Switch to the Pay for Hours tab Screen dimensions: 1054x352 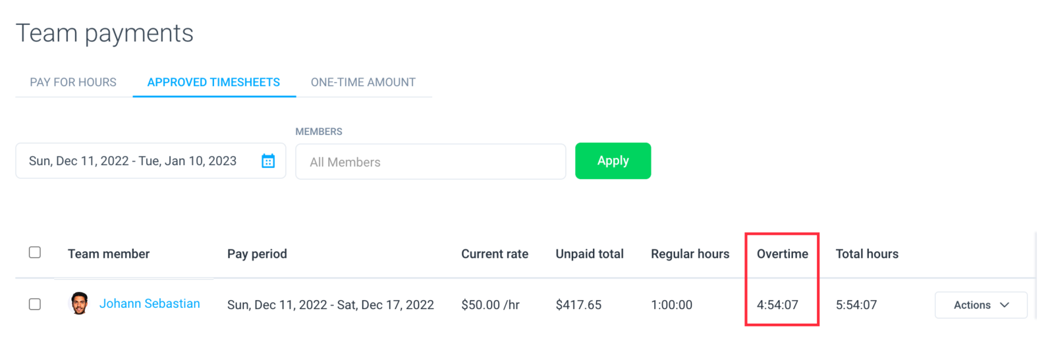tap(73, 82)
